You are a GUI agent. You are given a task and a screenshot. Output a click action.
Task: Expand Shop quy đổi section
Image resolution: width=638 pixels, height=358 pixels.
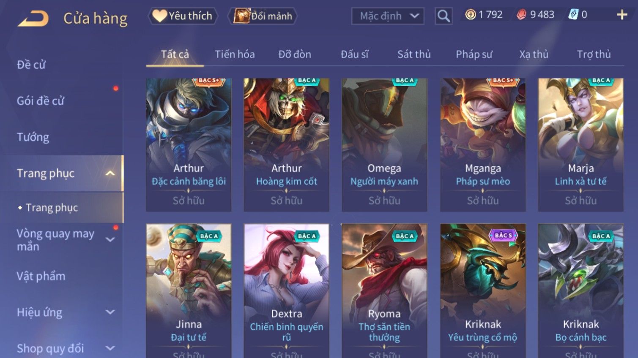coord(110,348)
